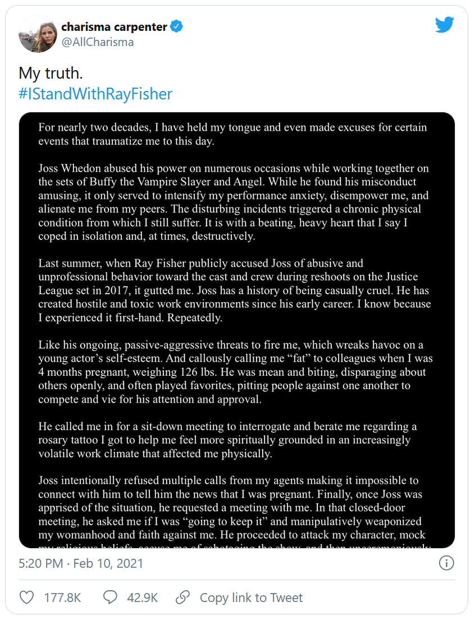475x620 pixels.
Task: Click the chain link icon
Action: 182,597
